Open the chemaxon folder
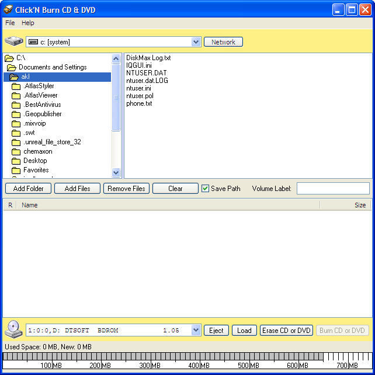Image resolution: width=375 pixels, height=375 pixels. 37,151
